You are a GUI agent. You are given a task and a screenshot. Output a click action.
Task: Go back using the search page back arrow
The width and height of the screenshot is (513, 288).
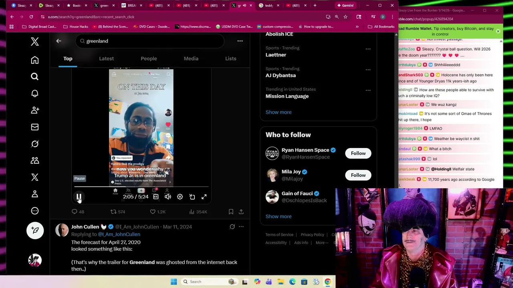coord(59,41)
